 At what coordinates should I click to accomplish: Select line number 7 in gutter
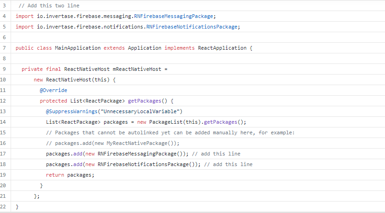(4, 48)
